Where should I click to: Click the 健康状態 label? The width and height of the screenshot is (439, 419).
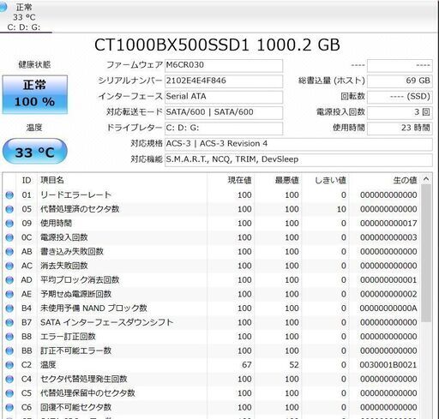click(x=34, y=65)
